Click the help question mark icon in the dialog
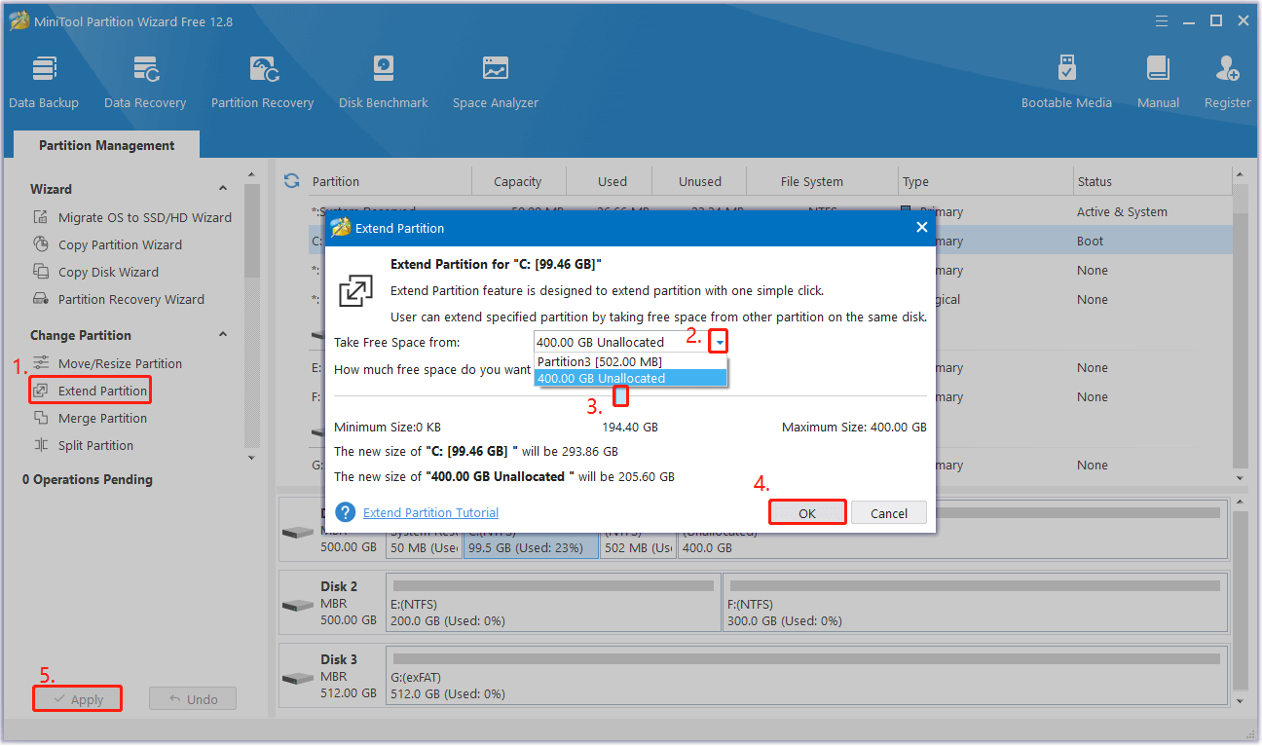1262x746 pixels. [x=345, y=512]
